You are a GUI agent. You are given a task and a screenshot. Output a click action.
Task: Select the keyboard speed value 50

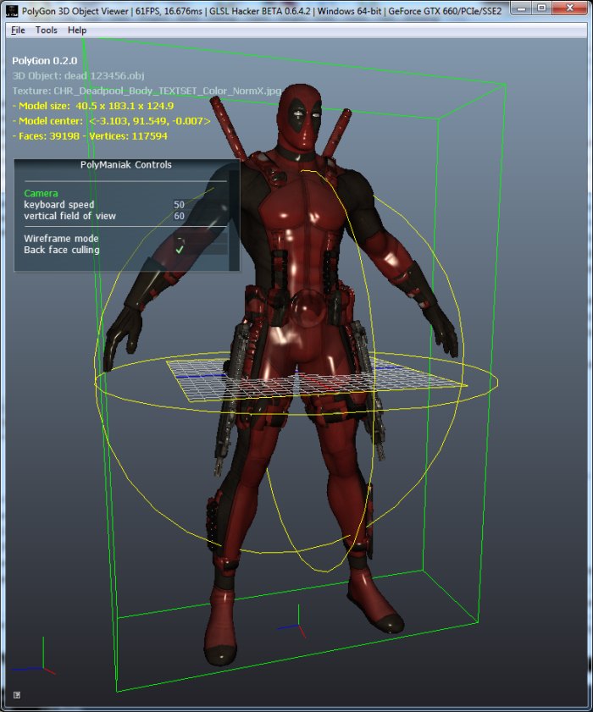[179, 205]
